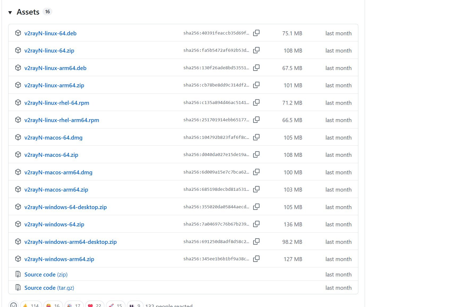Copy sha256 hash for v2rayN-windows-64.zip

click(x=256, y=224)
